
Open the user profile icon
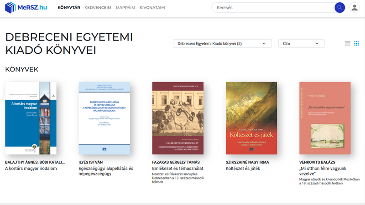pyautogui.click(x=354, y=8)
